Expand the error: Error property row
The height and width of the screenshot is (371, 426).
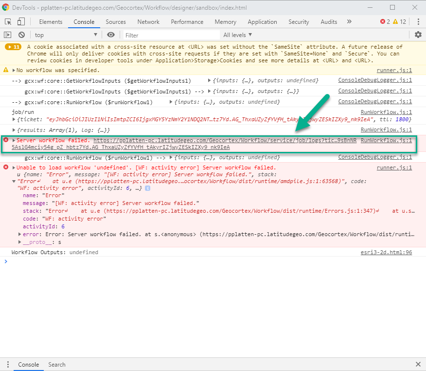click(x=19, y=234)
